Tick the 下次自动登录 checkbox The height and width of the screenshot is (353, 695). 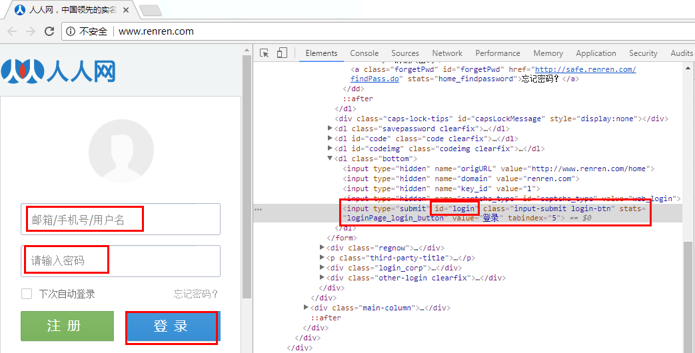point(27,294)
